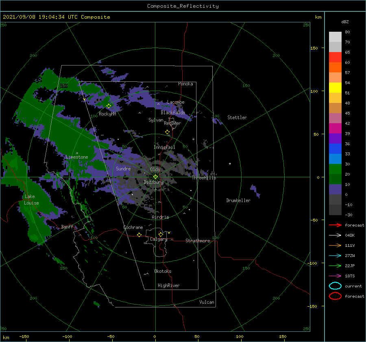This screenshot has height=342, width=366.
Task: Click the magenta 18TS arrow in legend
Action: 335,276
